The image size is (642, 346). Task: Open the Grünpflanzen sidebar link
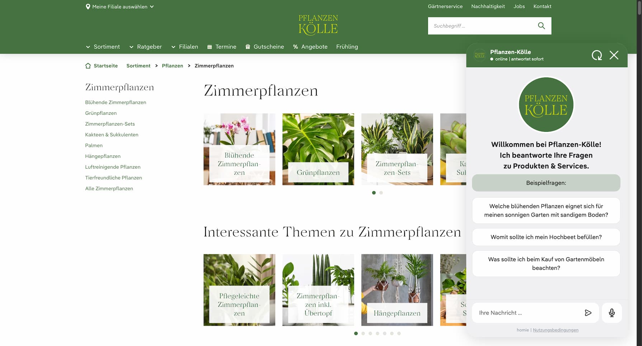pyautogui.click(x=101, y=113)
